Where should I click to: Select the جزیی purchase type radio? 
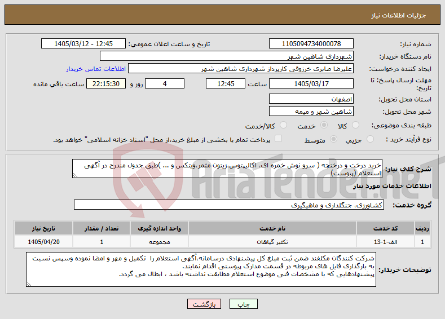370,139
